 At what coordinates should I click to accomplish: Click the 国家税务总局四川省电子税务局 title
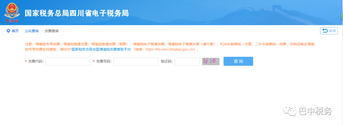[77, 13]
